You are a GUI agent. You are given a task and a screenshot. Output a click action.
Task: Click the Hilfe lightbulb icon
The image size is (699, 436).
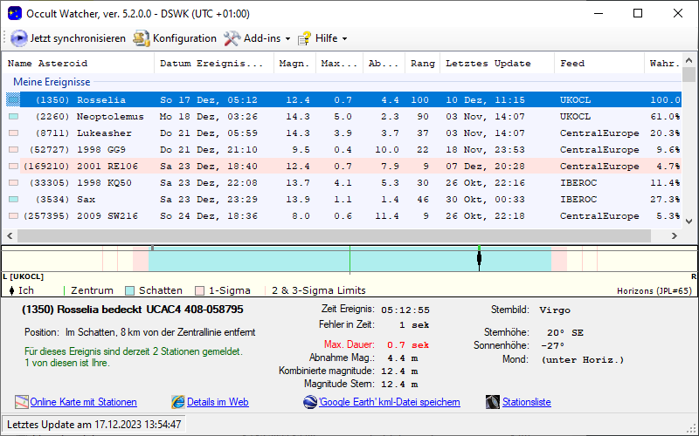click(x=304, y=38)
